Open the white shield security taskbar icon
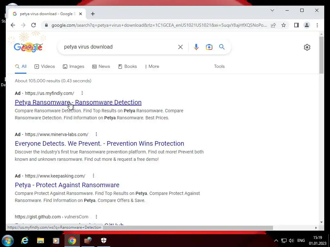Screen dimensions: 330x247 point(104,241)
